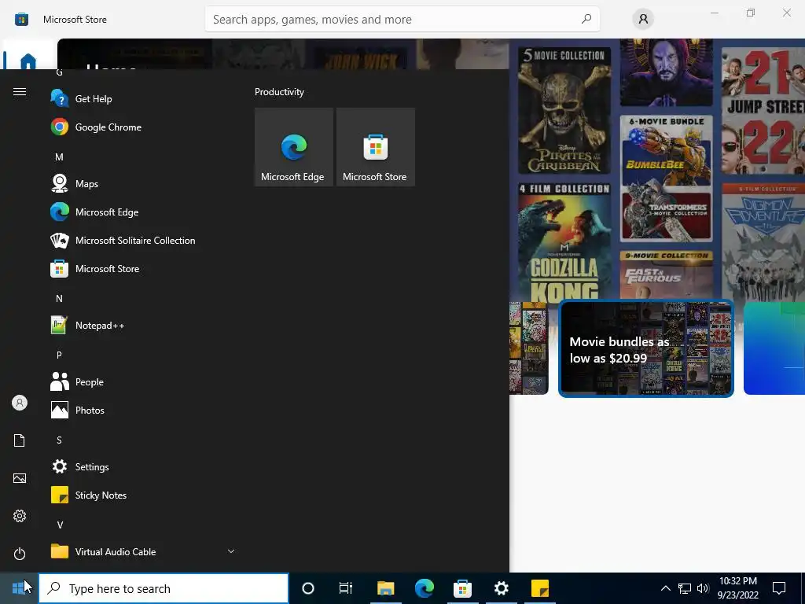Open Documents from the Start sidebar

20,440
